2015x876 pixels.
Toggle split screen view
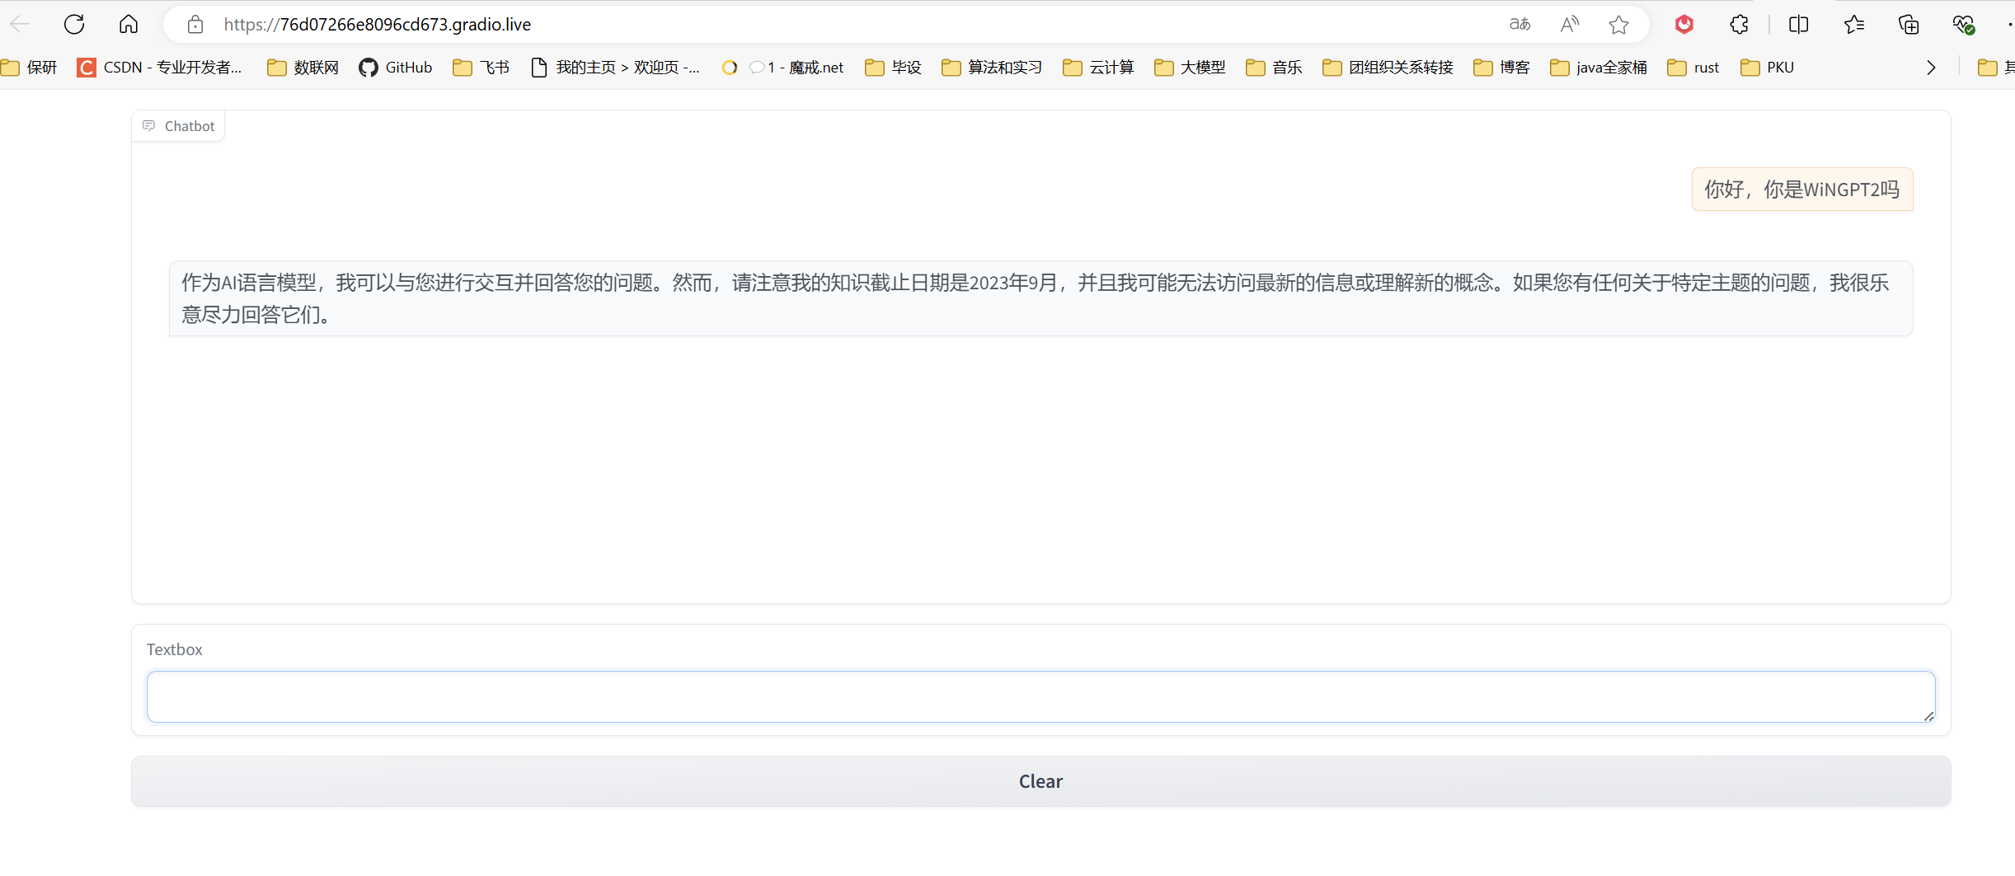[x=1799, y=24]
